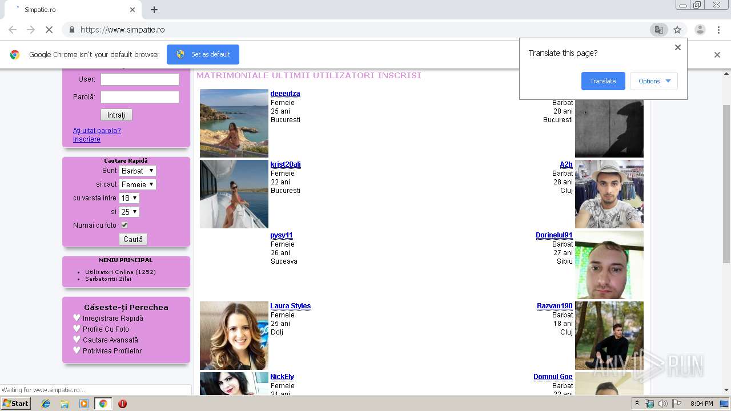Stop loading the page in Chrome
Viewport: 731px width, 411px height.
coord(49,30)
